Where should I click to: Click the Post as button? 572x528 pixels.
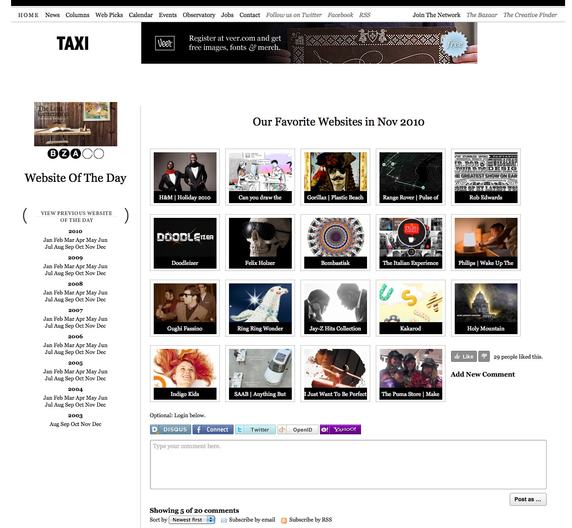pos(528,499)
